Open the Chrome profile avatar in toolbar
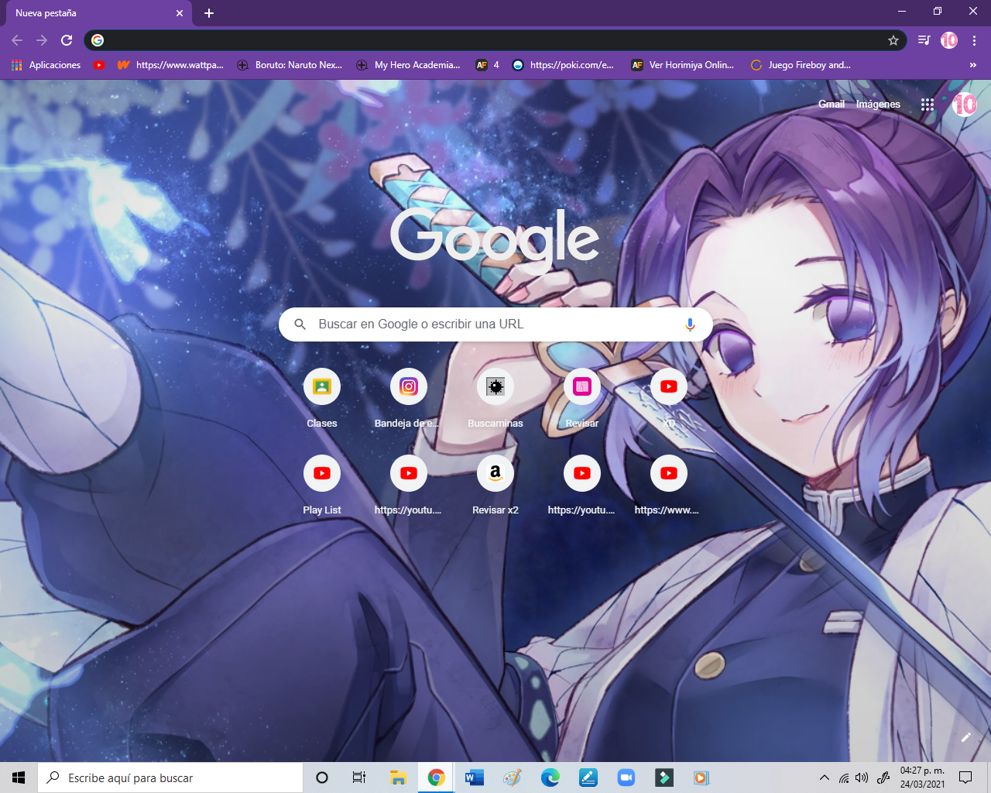Image resolution: width=991 pixels, height=793 pixels. click(949, 40)
